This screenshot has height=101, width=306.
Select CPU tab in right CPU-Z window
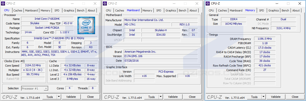(x=211, y=10)
